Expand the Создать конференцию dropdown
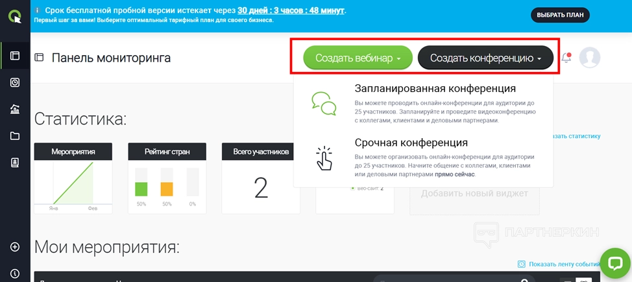The image size is (632, 282). [485, 58]
